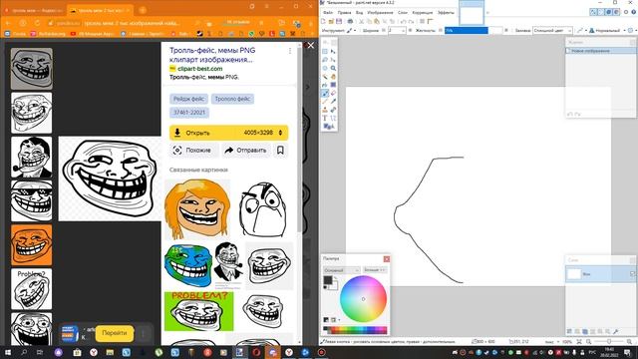Open the Нормальный blend mode dropdown
This screenshot has width=638, height=359.
(608, 30)
